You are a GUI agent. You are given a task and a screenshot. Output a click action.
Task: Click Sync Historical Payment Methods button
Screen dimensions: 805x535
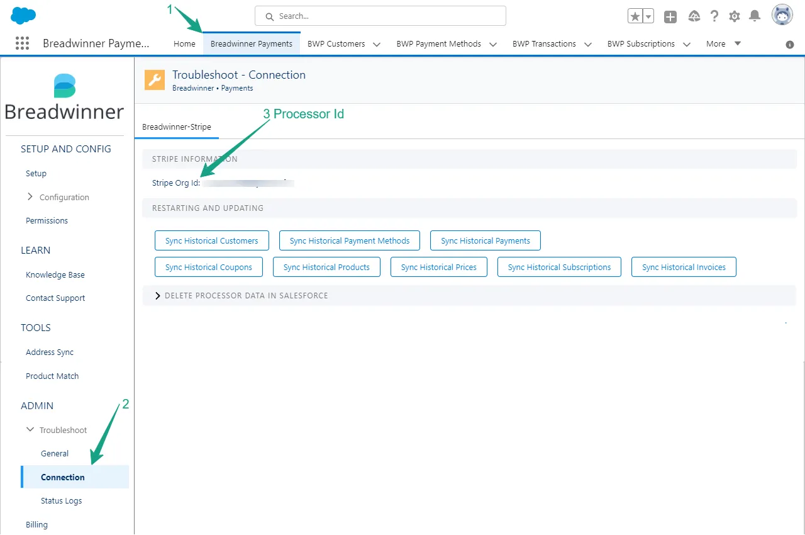coord(350,240)
